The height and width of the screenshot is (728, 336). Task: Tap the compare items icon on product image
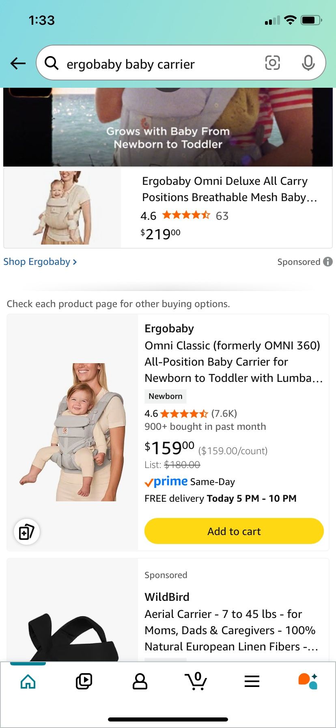click(27, 531)
